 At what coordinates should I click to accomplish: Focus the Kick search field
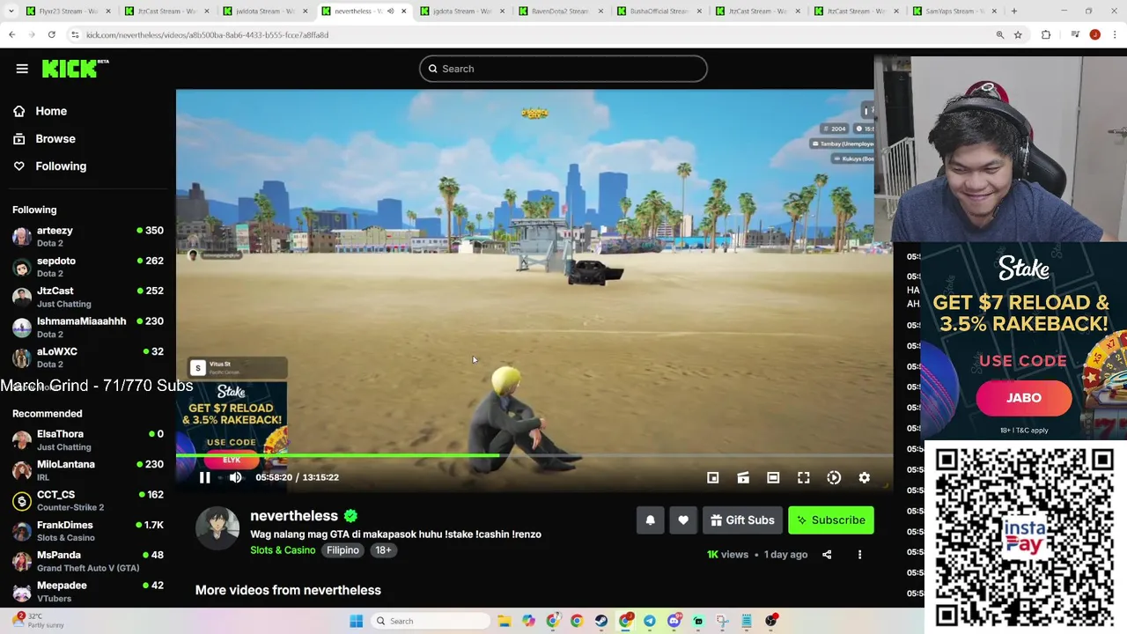point(563,69)
